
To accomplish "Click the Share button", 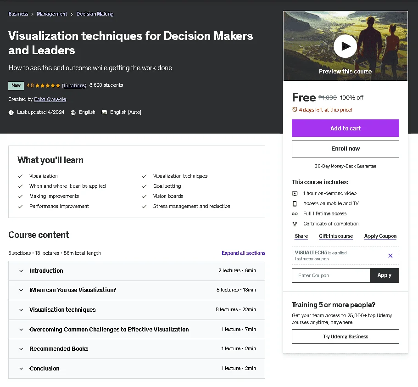I will 301,236.
